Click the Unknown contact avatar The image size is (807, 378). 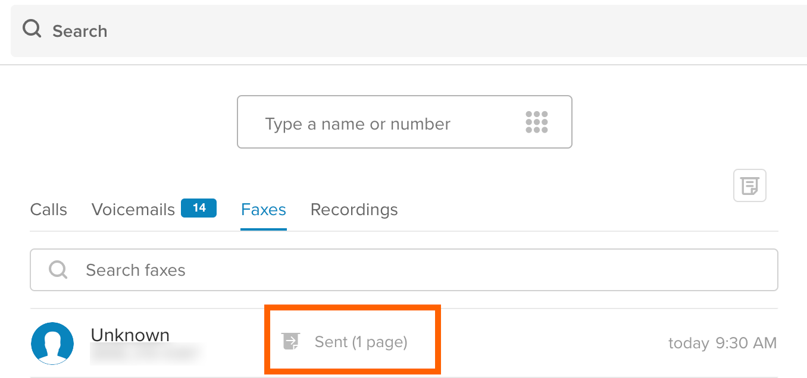tap(52, 344)
